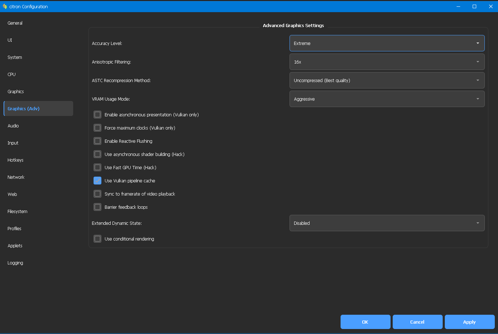Image resolution: width=498 pixels, height=334 pixels.
Task: Click Apply to save settings
Action: (469, 322)
